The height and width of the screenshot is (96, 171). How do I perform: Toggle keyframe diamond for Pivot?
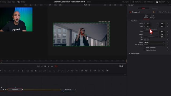point(168,26)
